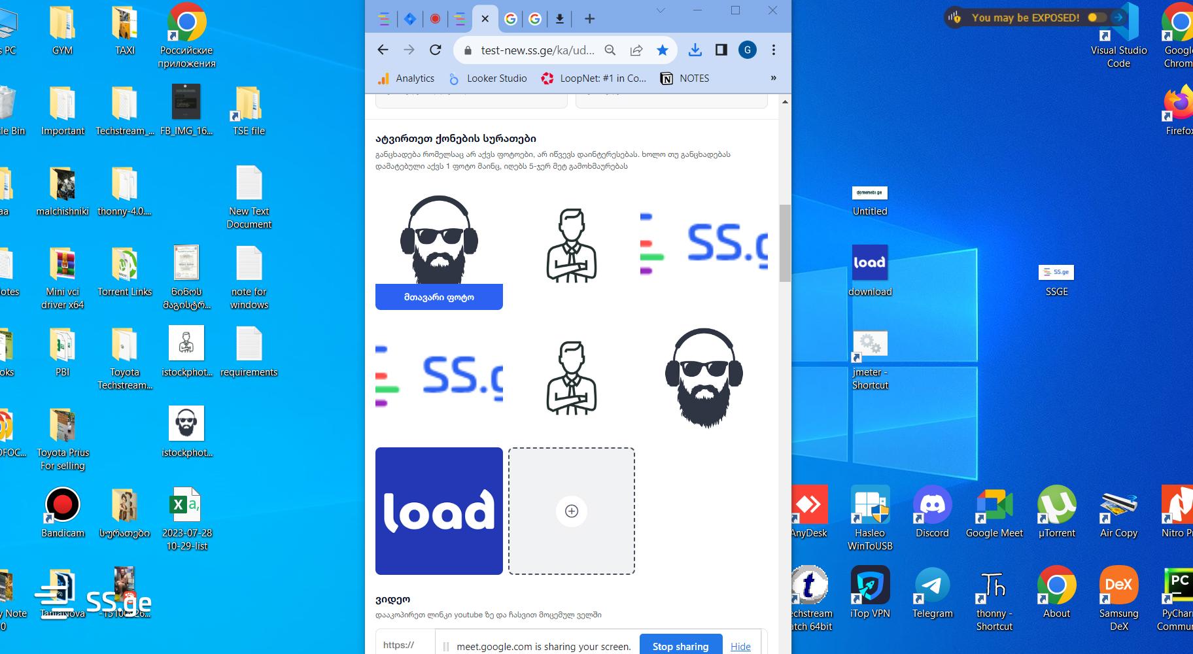Click the G profile avatar
The image size is (1193, 654).
point(747,50)
